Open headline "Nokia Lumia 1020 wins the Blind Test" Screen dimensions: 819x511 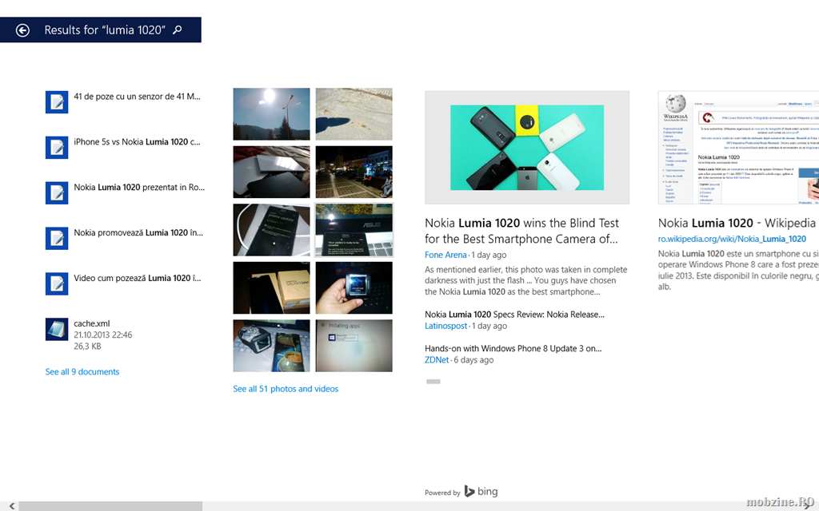tap(521, 231)
